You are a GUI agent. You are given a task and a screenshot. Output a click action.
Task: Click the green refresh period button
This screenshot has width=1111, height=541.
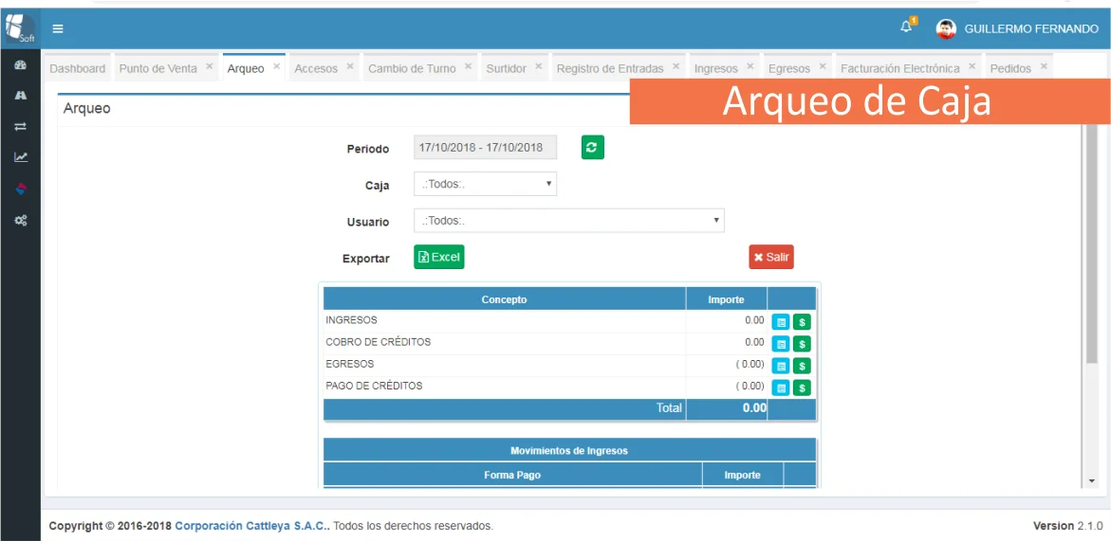pyautogui.click(x=592, y=148)
